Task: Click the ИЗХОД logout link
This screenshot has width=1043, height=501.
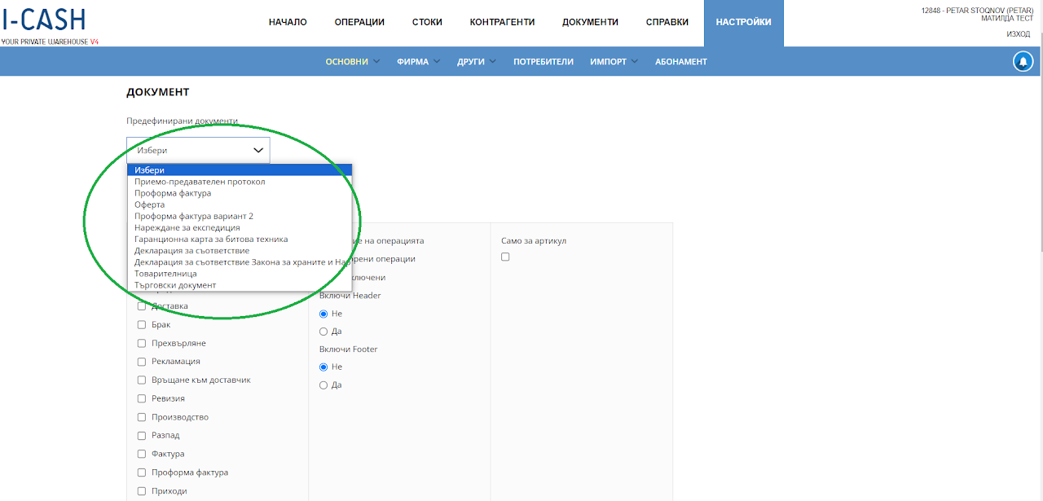Action: click(1018, 34)
